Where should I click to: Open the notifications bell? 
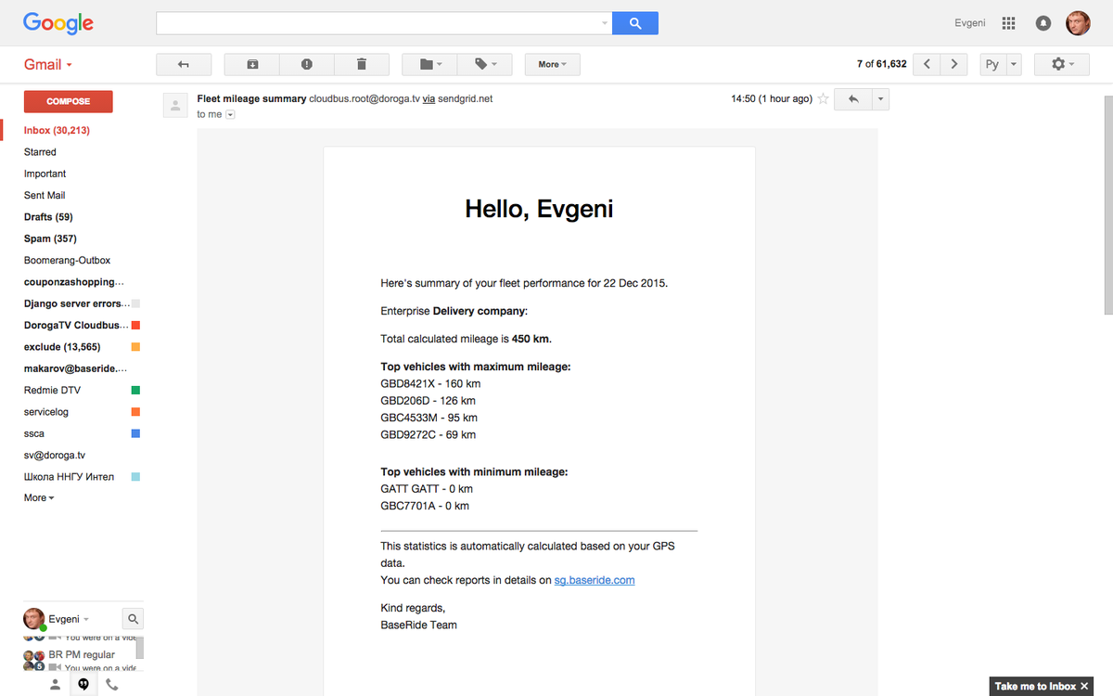(x=1043, y=23)
